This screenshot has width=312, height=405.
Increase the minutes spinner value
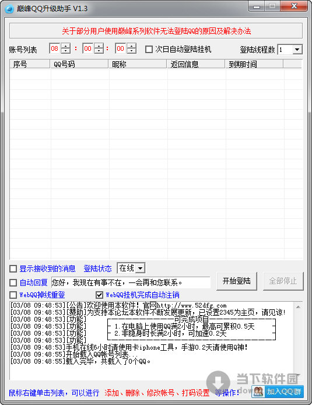[x=99, y=46]
